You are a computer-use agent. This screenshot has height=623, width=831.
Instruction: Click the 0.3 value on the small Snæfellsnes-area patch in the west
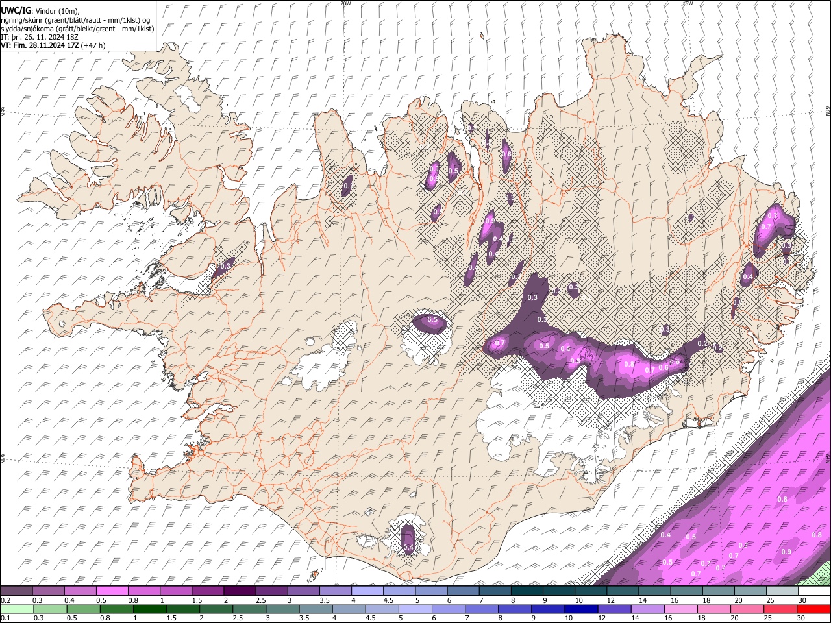(x=226, y=266)
